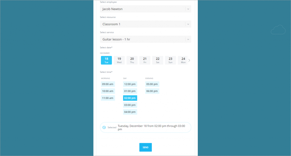Select date 19 Wed

click(x=119, y=60)
